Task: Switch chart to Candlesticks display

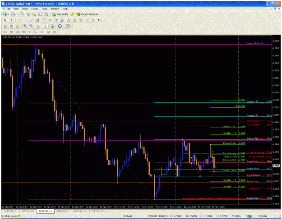Action: 12,26
